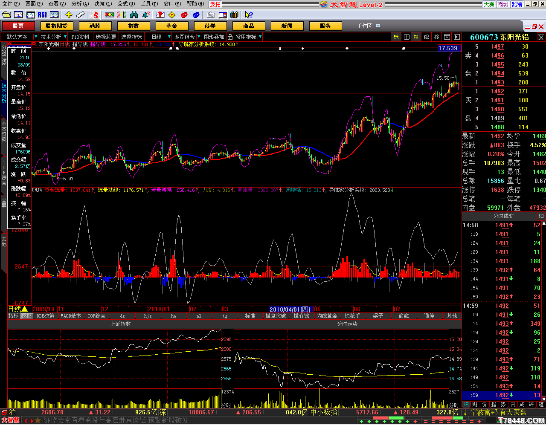Screen dimensions: 546x425
Task: Click the 新闻 news tab
Action: click(287, 26)
